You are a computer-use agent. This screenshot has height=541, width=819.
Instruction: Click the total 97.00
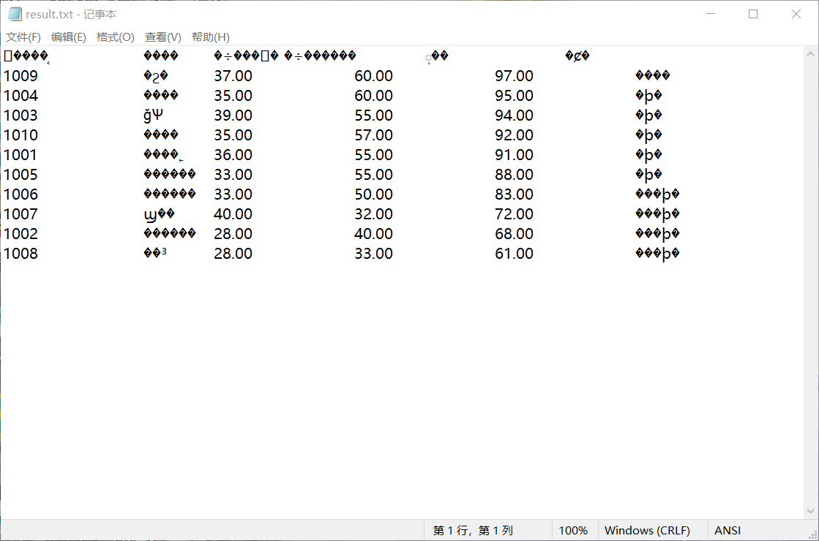coord(514,75)
